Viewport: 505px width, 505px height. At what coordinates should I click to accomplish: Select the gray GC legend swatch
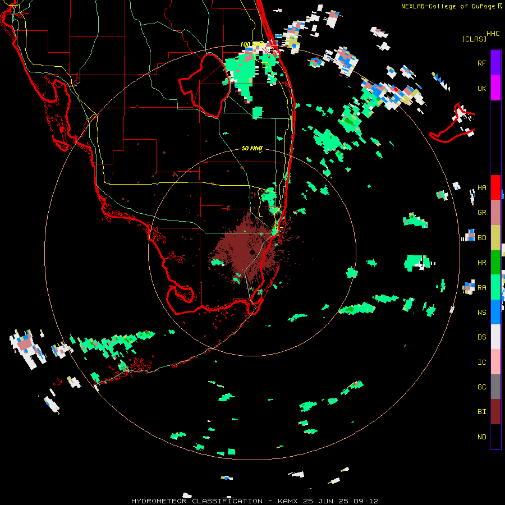pyautogui.click(x=495, y=387)
